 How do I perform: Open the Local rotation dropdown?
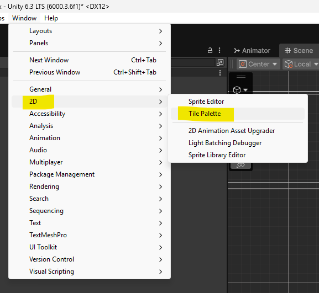pyautogui.click(x=301, y=64)
